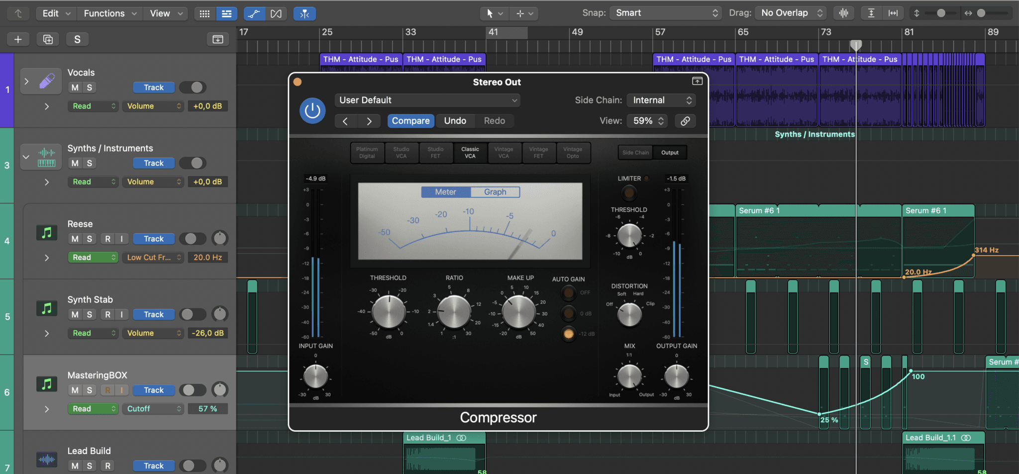Click the plugin link chain icon
1019x474 pixels.
click(685, 121)
